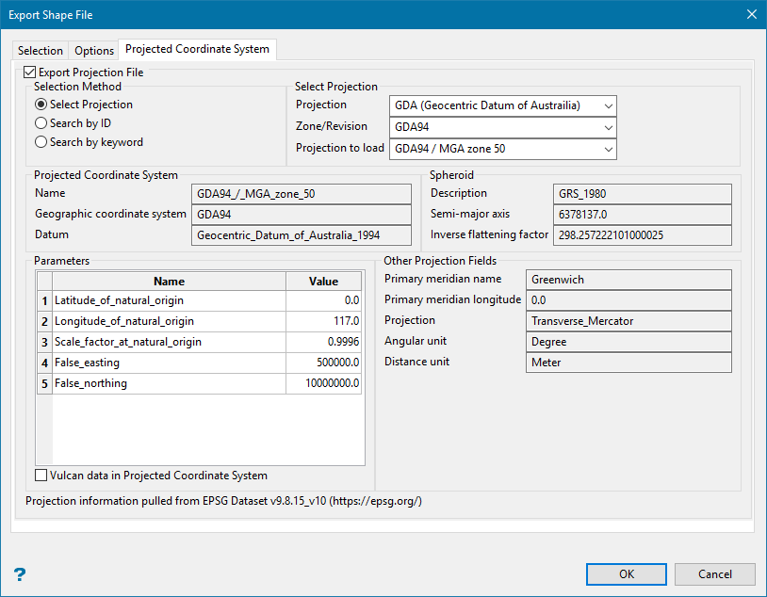767x597 pixels.
Task: Close the Export Shape File dialog
Action: (750, 14)
